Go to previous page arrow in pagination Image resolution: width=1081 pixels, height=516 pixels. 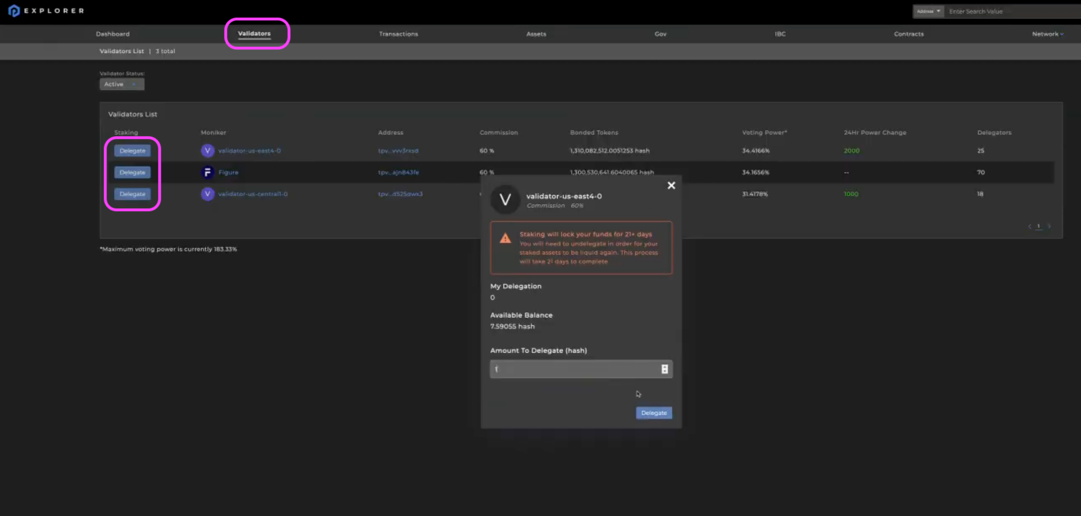coord(1029,226)
